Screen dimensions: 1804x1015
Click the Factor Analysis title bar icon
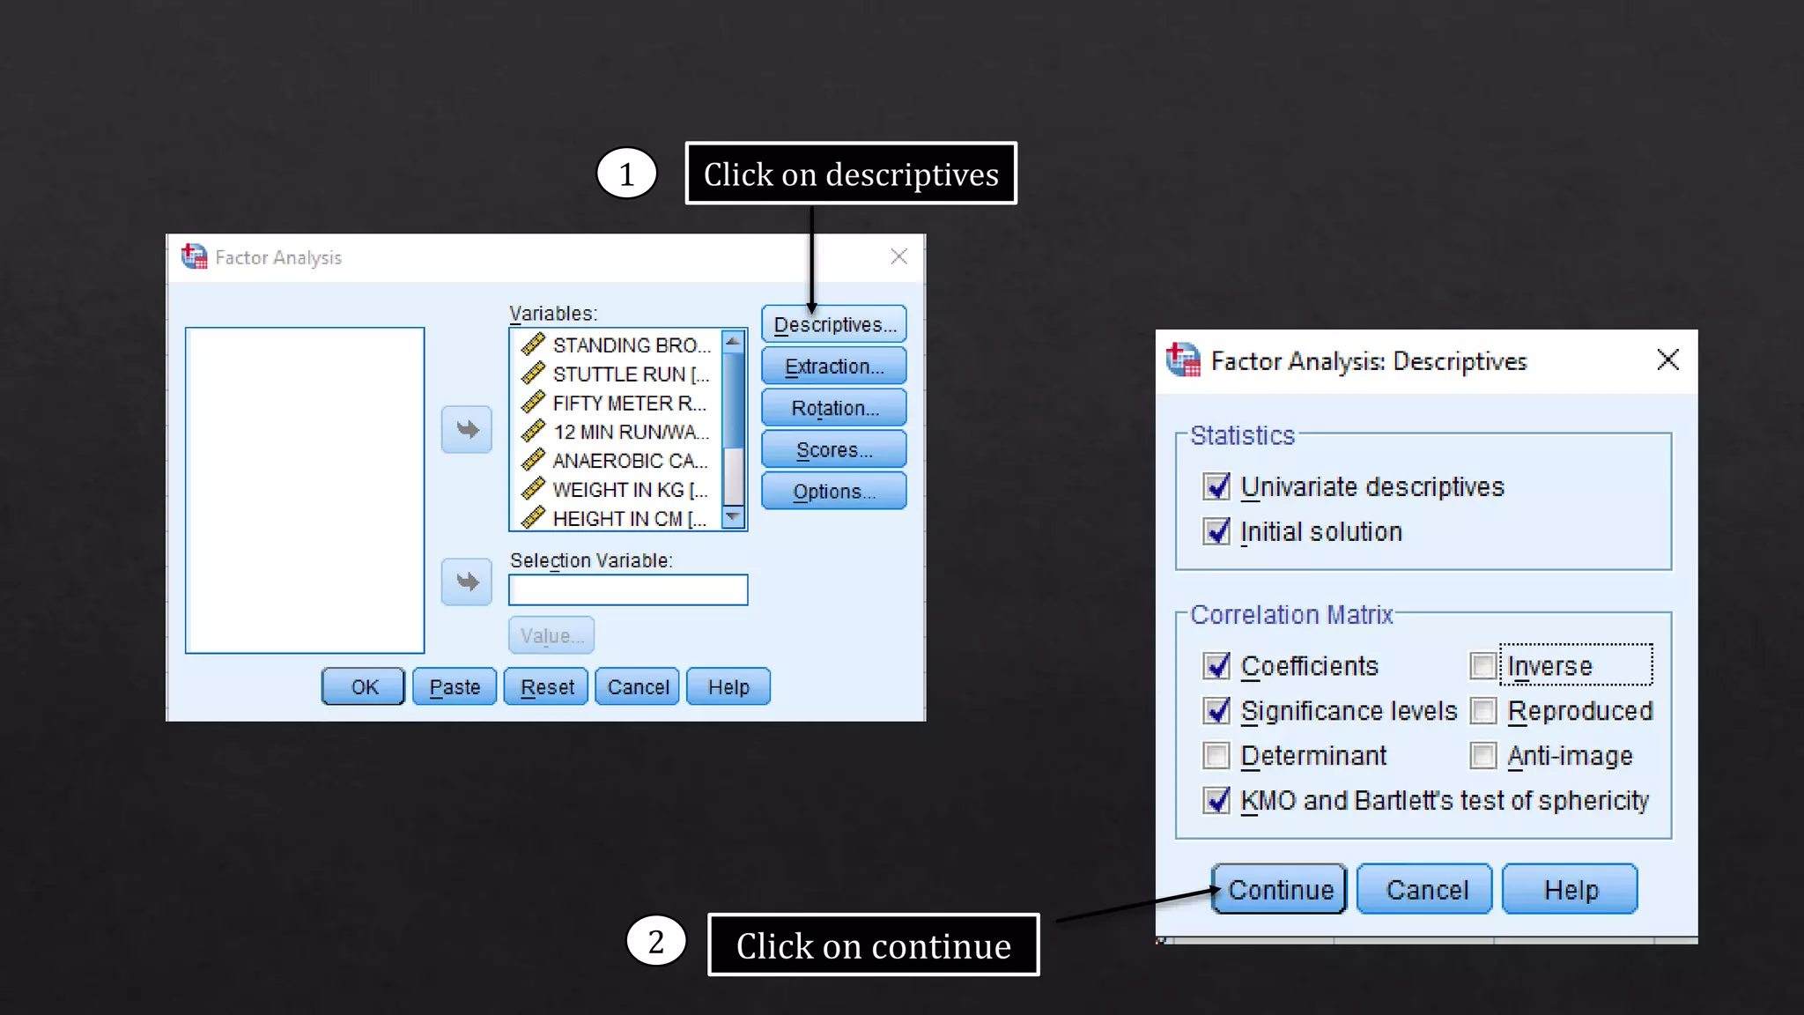point(194,256)
